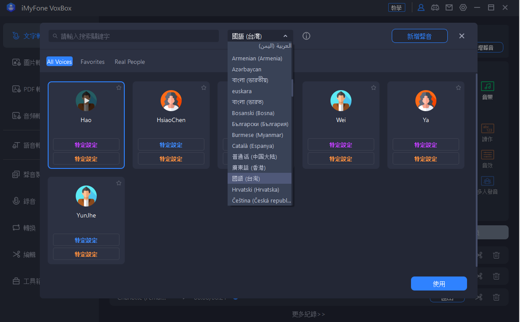The width and height of the screenshot is (520, 322).
Task: Choose Bosanski (Bosna) from language list
Action: pyautogui.click(x=259, y=113)
